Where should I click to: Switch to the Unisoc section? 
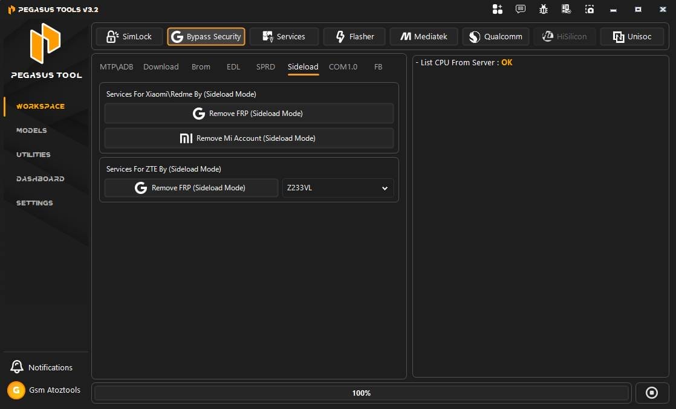pyautogui.click(x=632, y=36)
